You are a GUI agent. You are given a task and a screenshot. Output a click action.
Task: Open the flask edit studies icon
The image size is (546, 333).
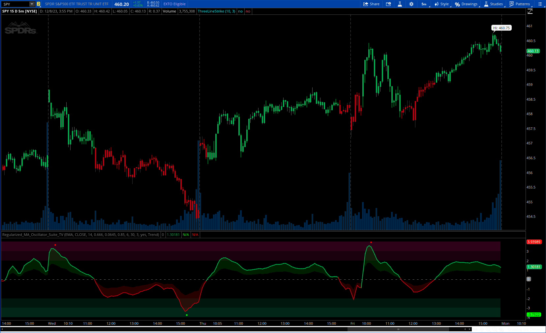[400, 4]
